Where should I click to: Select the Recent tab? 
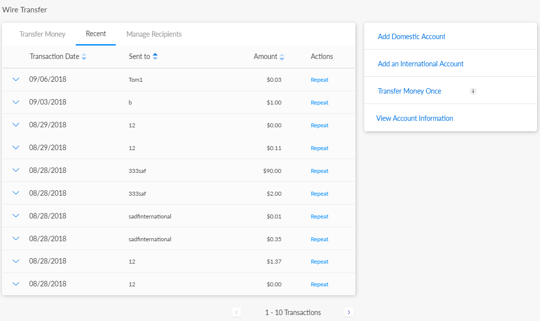pyautogui.click(x=96, y=34)
